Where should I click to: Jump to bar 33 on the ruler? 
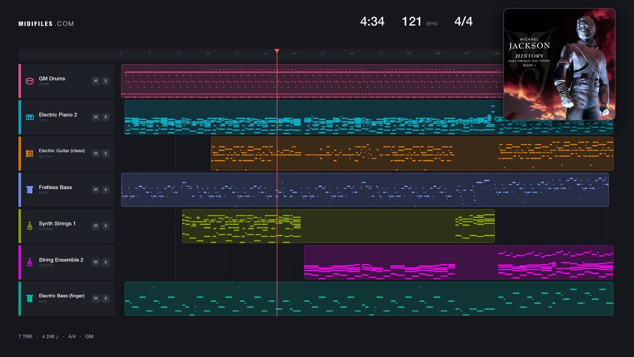point(236,54)
